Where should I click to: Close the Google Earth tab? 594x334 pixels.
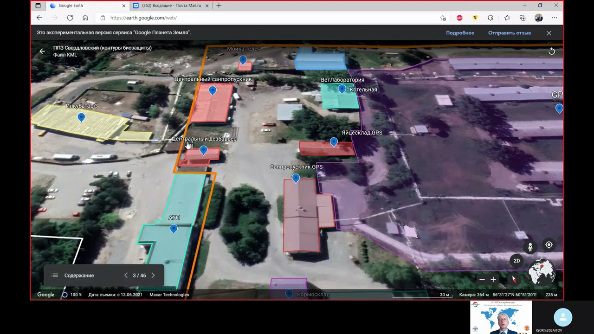pyautogui.click(x=124, y=6)
